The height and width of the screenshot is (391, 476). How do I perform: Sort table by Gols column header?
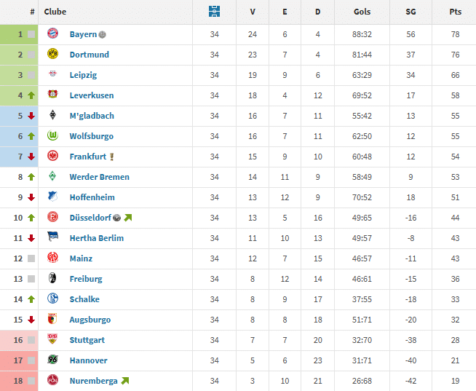pos(362,12)
